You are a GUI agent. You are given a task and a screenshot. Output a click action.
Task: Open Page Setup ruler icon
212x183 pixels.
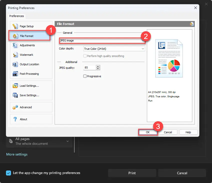point(15,26)
